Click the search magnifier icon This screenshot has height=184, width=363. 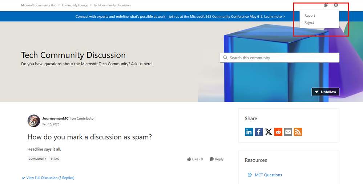point(225,58)
